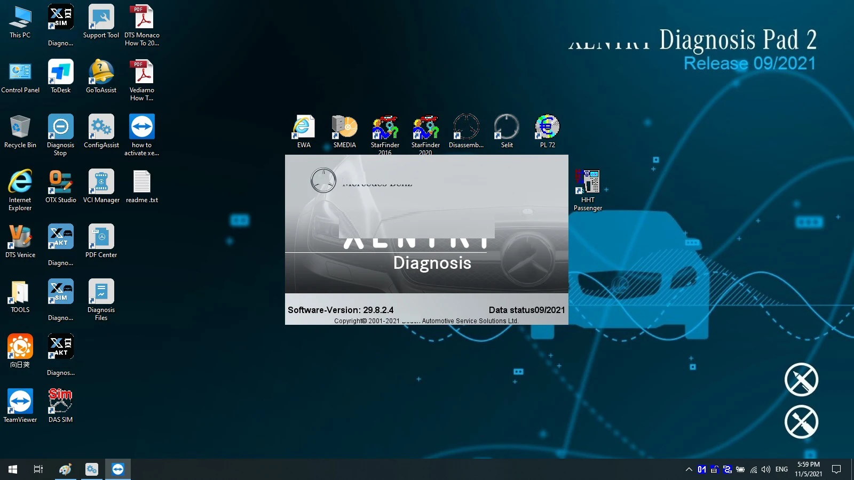Open the DAS SIM shortcut
854x480 pixels.
[61, 407]
